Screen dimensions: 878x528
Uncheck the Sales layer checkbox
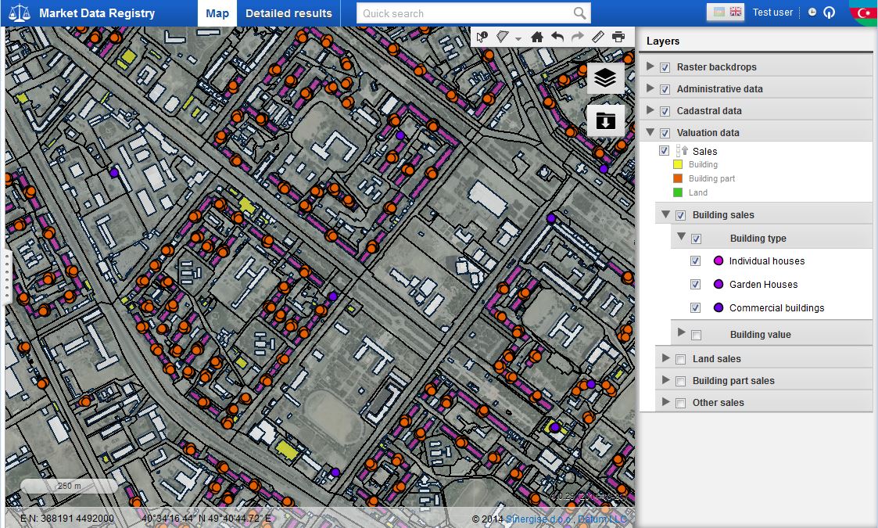[x=664, y=151]
